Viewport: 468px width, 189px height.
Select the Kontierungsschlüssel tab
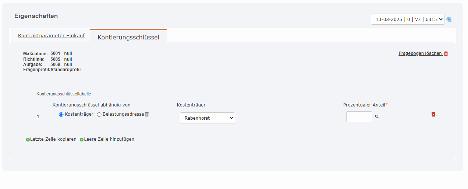tap(128, 37)
